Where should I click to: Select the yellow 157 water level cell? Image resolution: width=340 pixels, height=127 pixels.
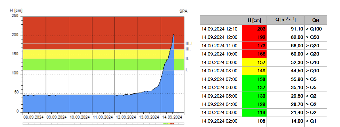click(254, 62)
